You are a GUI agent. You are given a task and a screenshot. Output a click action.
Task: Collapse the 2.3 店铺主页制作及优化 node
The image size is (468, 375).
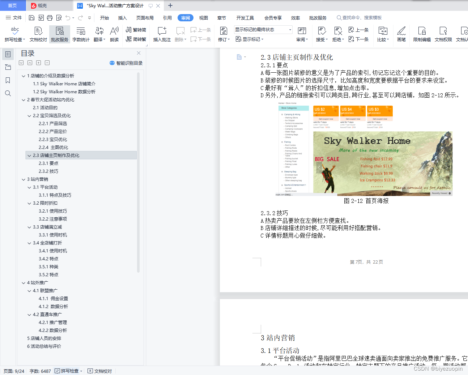pos(29,155)
